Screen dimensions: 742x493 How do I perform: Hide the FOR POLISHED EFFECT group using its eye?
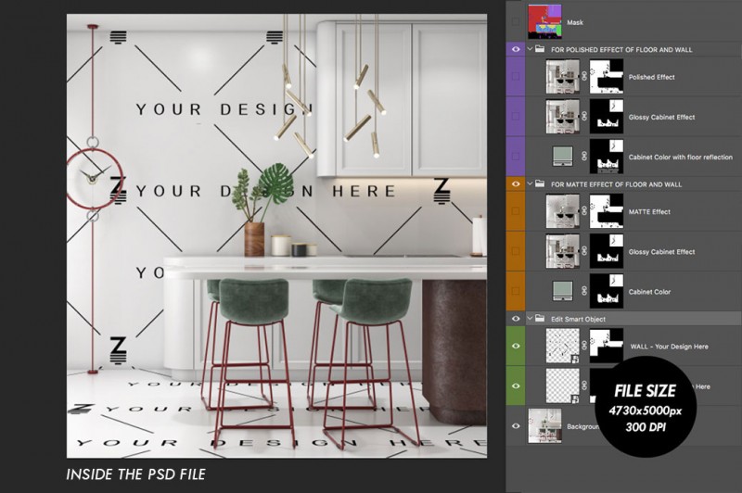516,49
